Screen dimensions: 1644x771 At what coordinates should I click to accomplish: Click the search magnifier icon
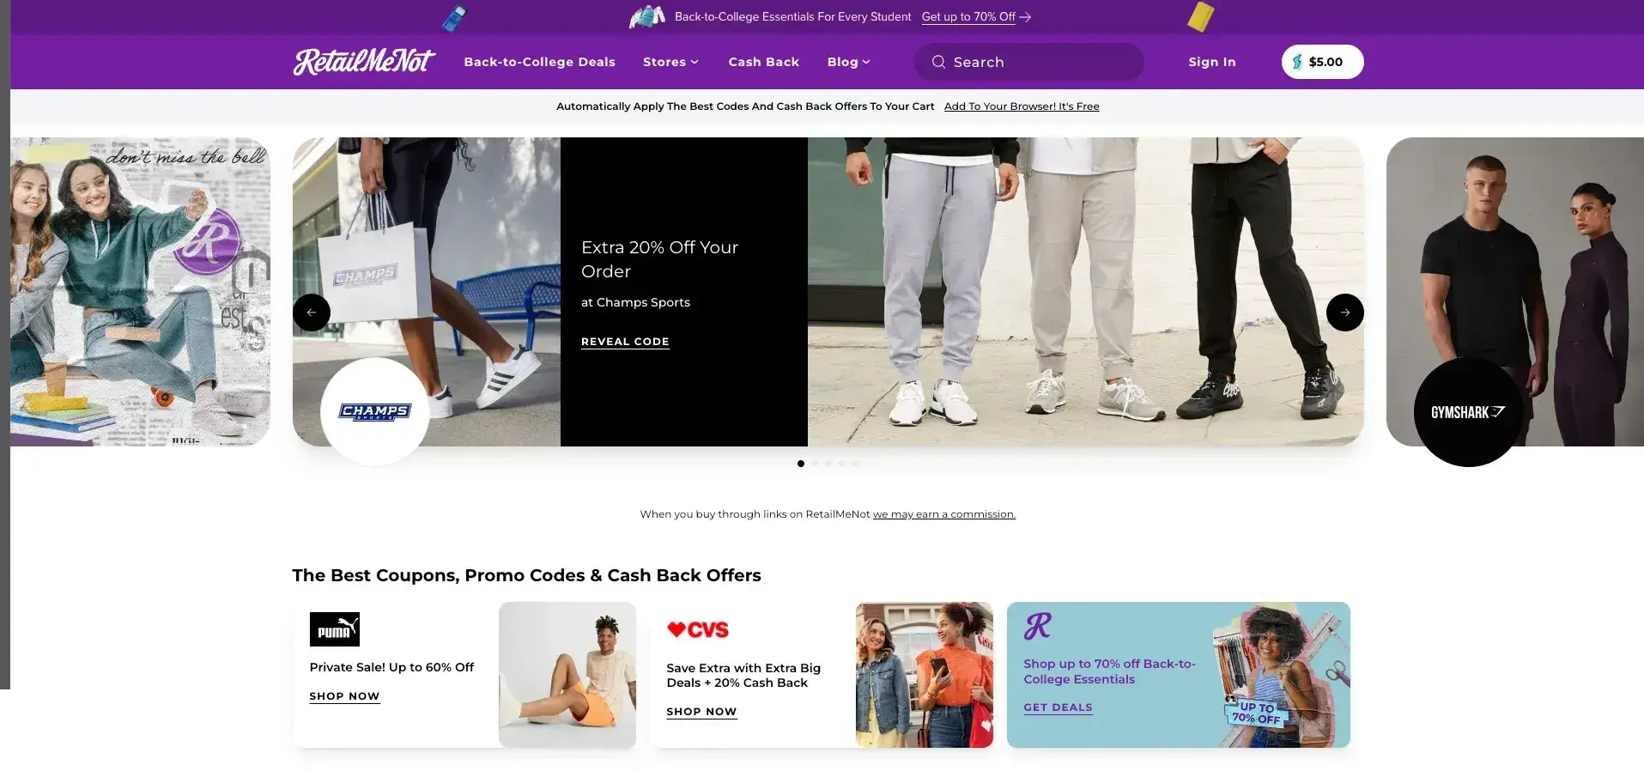(938, 62)
